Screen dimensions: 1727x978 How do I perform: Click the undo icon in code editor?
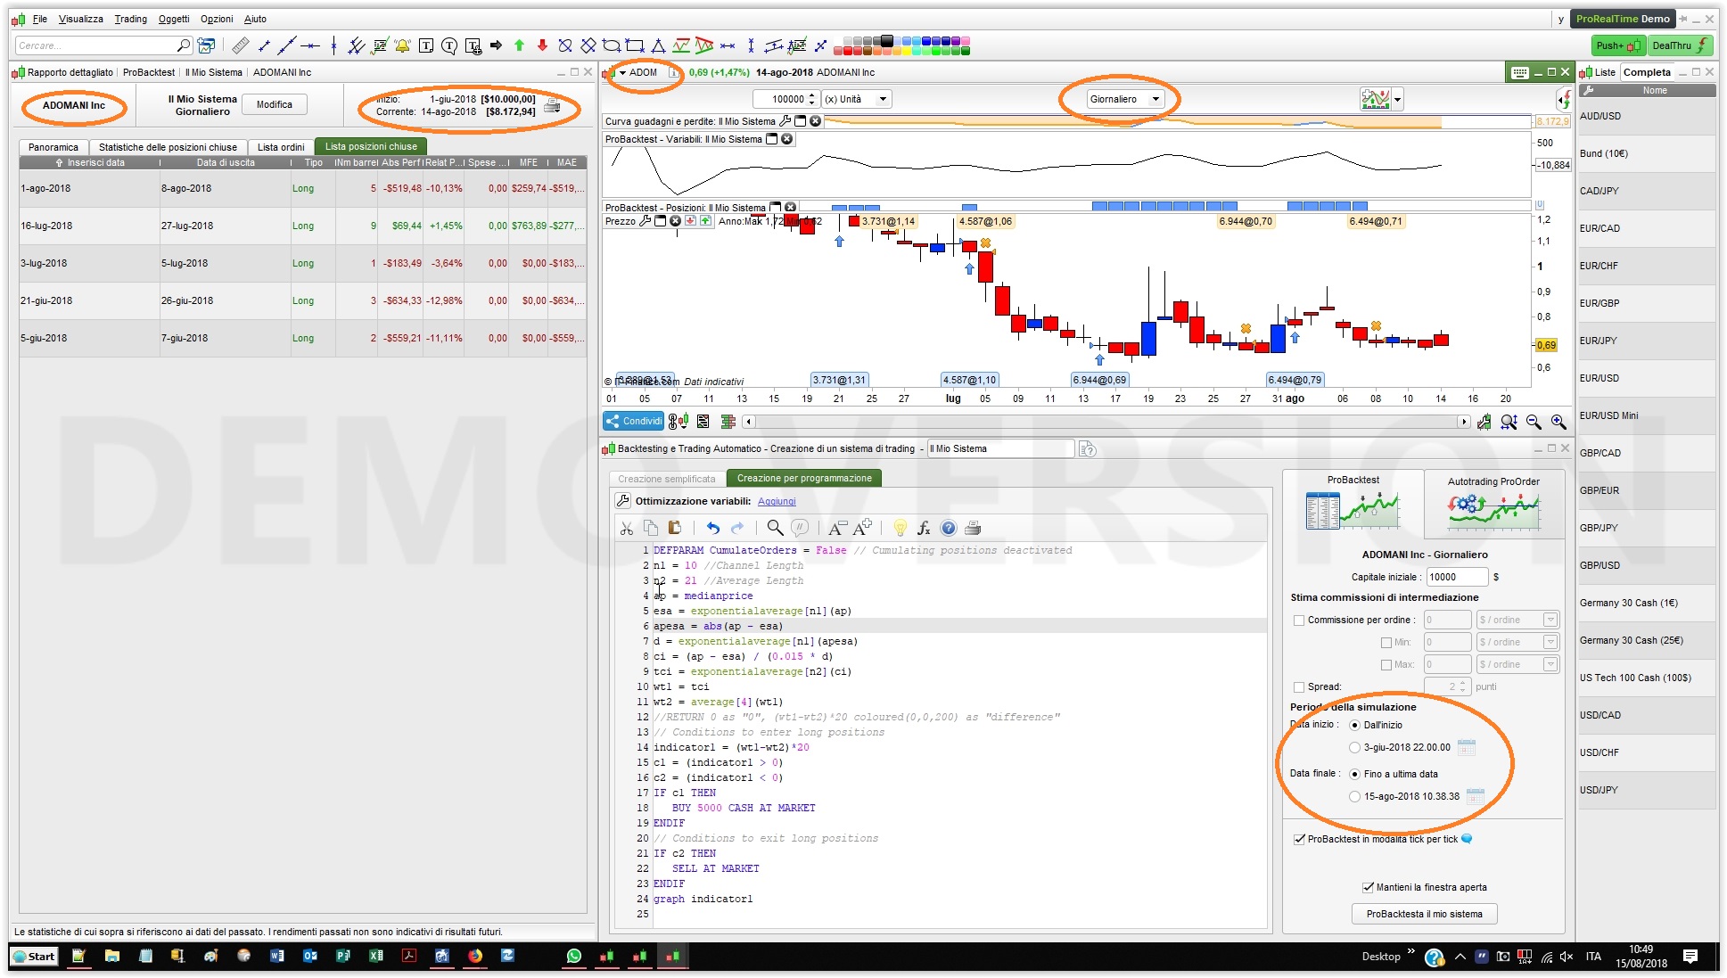click(x=712, y=528)
